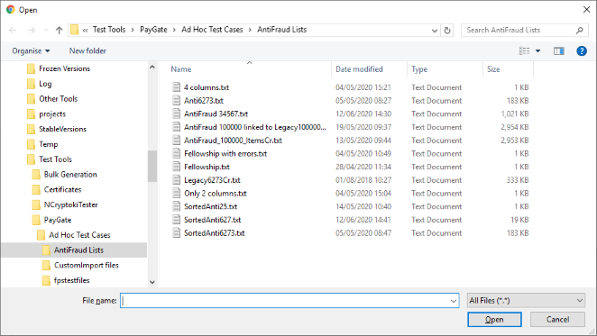Viewport: 597px width, 336px height.
Task: Click the Cancel button
Action: 557,320
